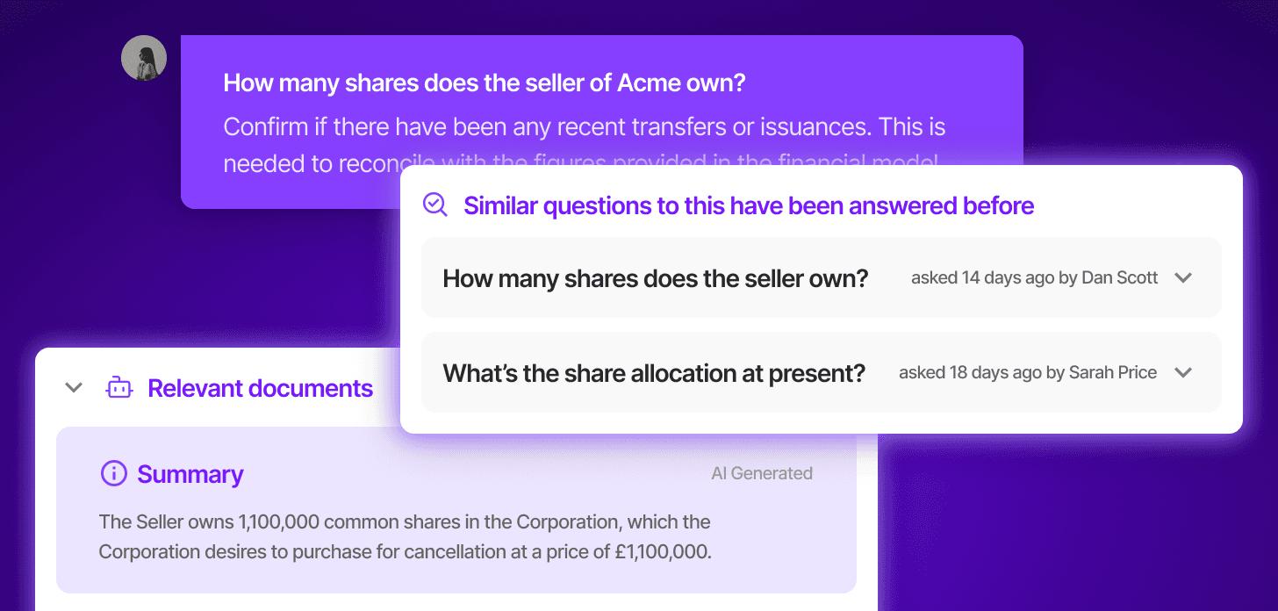Click the "asked 14 days ago" timestamp
Viewport: 1278px width, 611px height.
982,277
